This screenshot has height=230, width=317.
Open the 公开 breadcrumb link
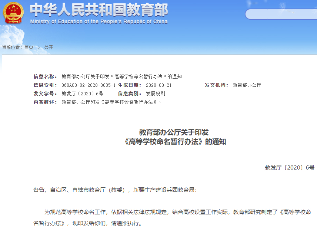pyautogui.click(x=49, y=47)
